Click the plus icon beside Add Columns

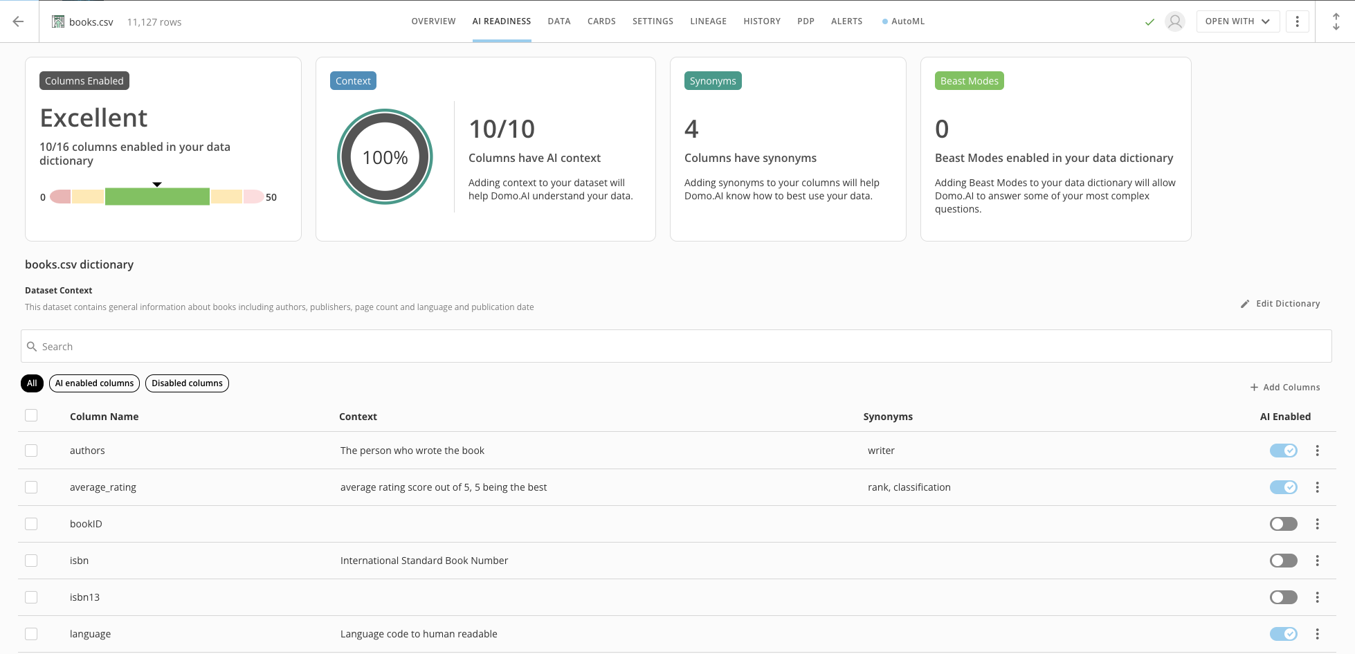click(1254, 387)
